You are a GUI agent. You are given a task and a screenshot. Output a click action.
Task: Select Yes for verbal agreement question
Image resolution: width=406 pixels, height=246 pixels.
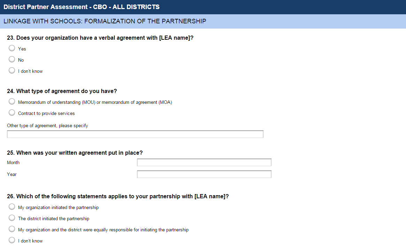[12, 48]
